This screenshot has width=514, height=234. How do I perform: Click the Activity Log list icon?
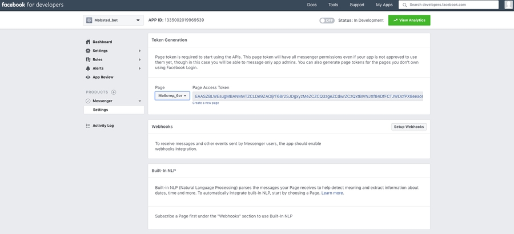coord(88,126)
